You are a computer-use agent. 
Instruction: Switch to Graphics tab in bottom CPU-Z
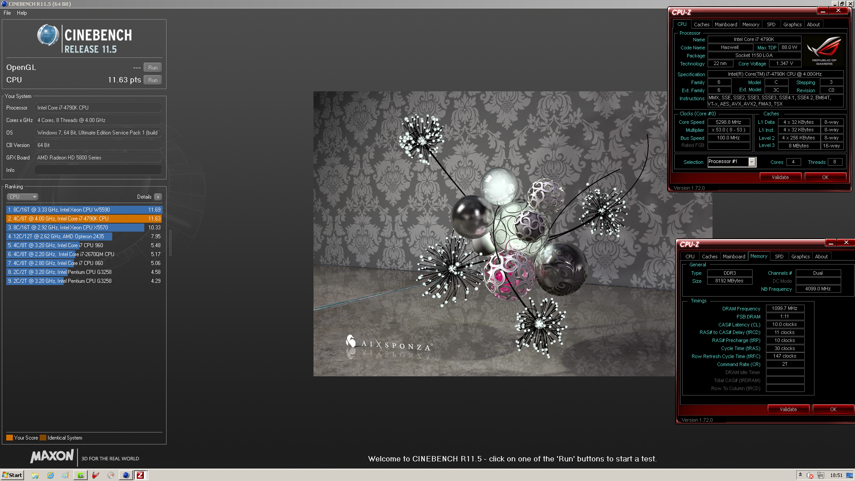(801, 257)
